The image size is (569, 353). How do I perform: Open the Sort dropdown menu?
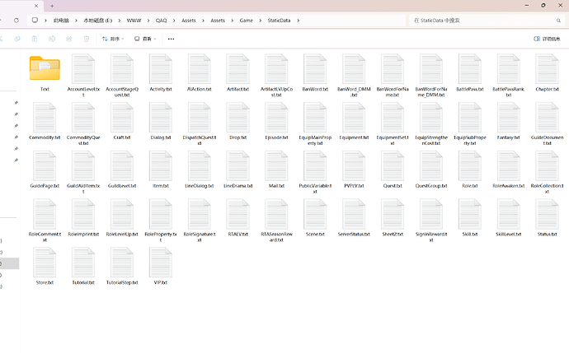pos(113,39)
